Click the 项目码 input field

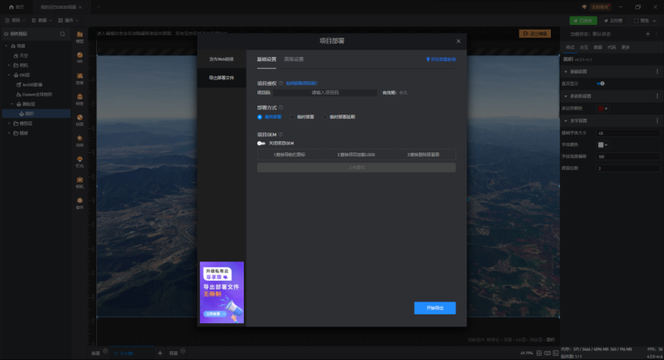(326, 92)
